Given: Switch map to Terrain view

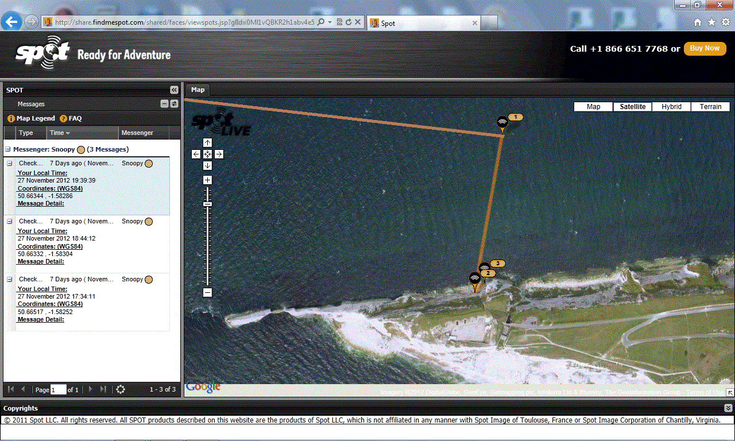Looking at the screenshot, I should tap(710, 107).
